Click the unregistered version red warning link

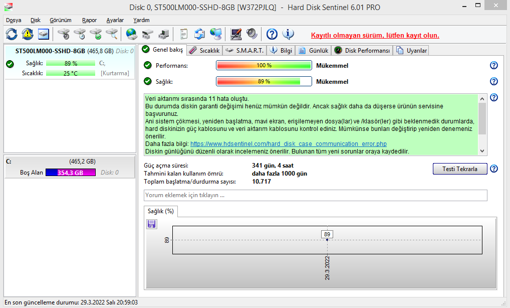(x=375, y=35)
